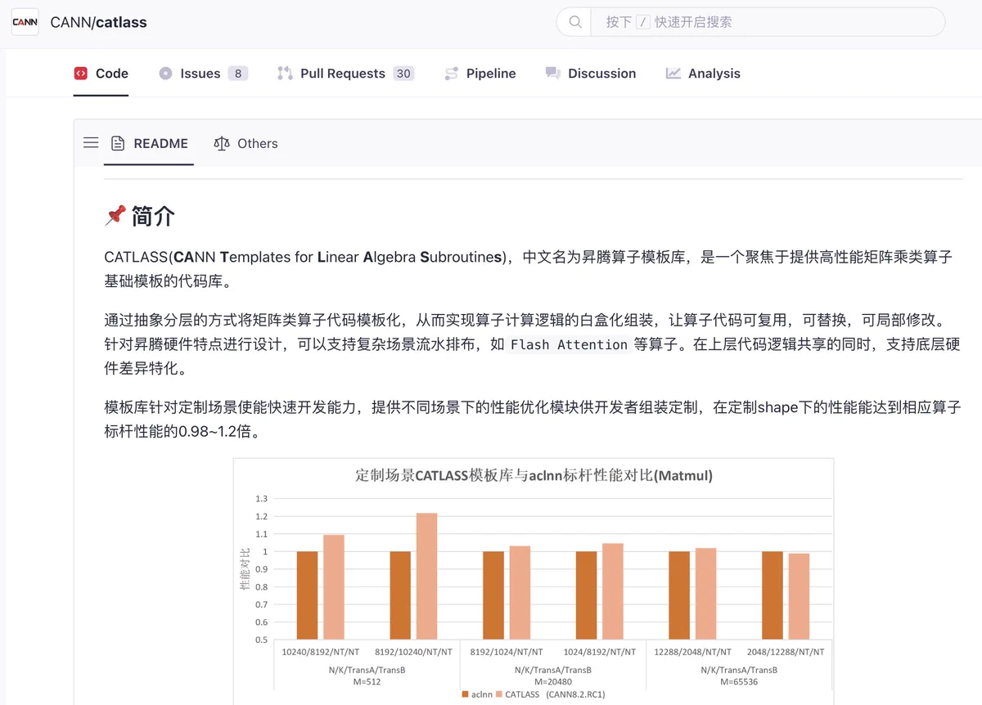This screenshot has width=982, height=705.
Task: Click the 8192/10240/NT/NT chart axis label
Action: (x=413, y=652)
